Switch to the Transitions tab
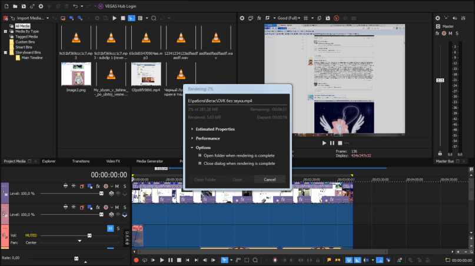Viewport: 475px width, 266px height. 81,161
